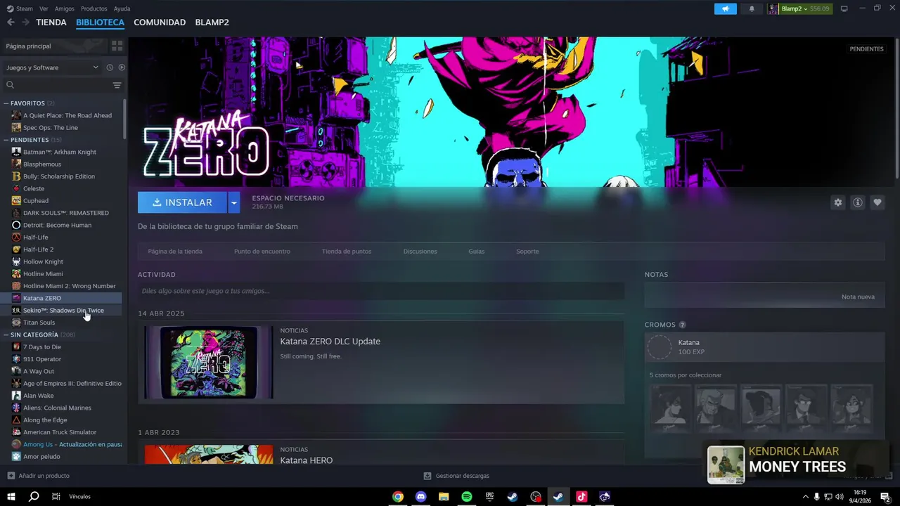Screen dimensions: 900x506
Task: Select Hotline Miami 2: Wrong Number
Action: coord(69,286)
